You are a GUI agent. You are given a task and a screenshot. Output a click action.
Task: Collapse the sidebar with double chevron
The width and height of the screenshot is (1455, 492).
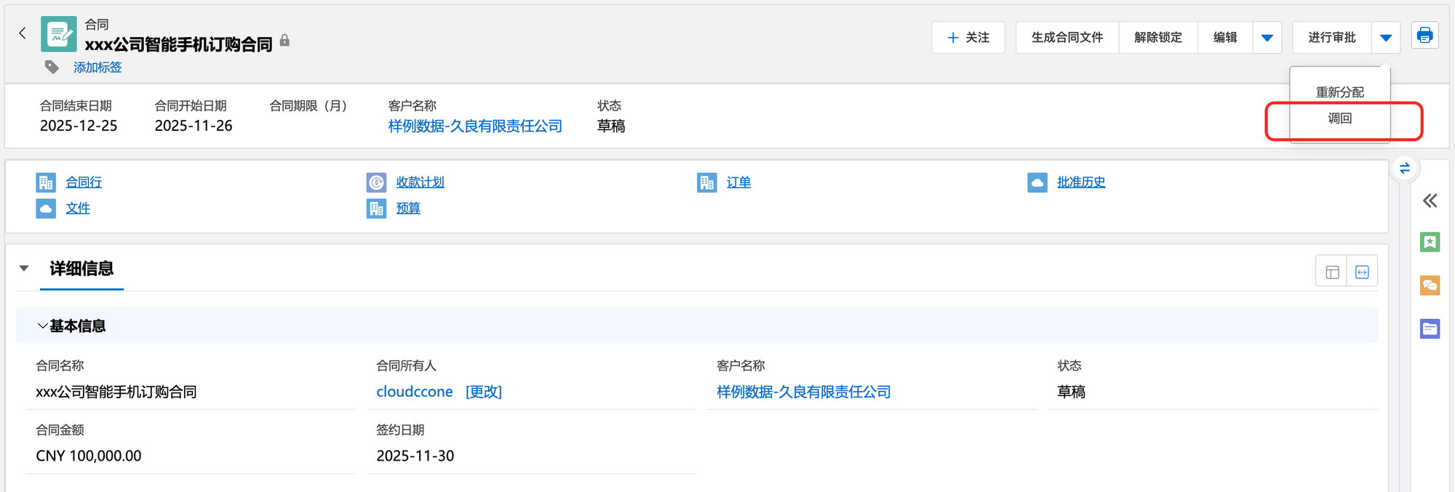tap(1430, 201)
